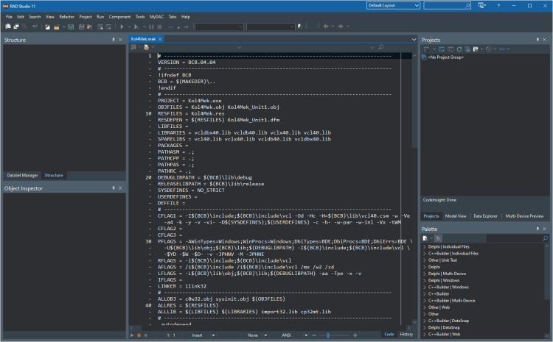
Task: Click the Palette search input field
Action: click(514, 238)
